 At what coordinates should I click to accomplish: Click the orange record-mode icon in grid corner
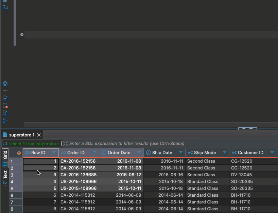19,153
